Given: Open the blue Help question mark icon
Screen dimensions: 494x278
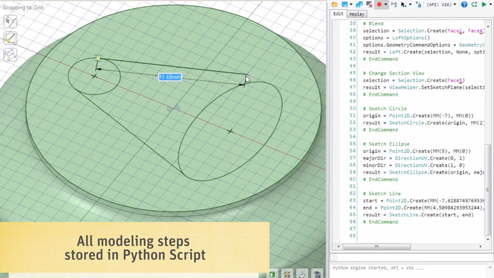Looking at the screenshot, I should point(464,4).
